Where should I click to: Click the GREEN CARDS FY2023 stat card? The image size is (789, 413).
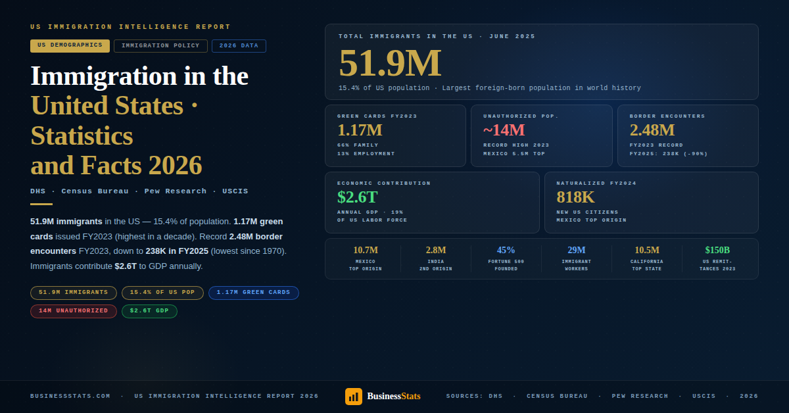point(395,135)
